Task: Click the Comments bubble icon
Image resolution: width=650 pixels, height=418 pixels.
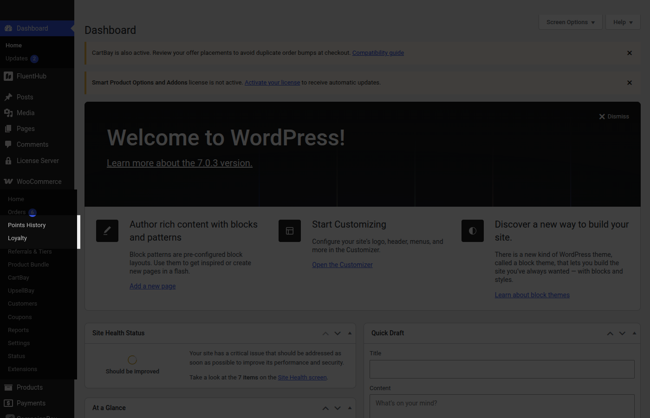Action: (x=8, y=144)
